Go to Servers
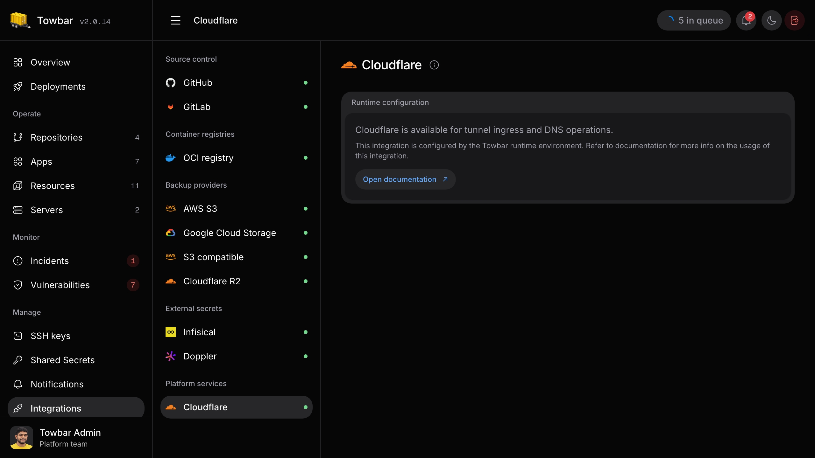The width and height of the screenshot is (815, 458). click(x=76, y=210)
